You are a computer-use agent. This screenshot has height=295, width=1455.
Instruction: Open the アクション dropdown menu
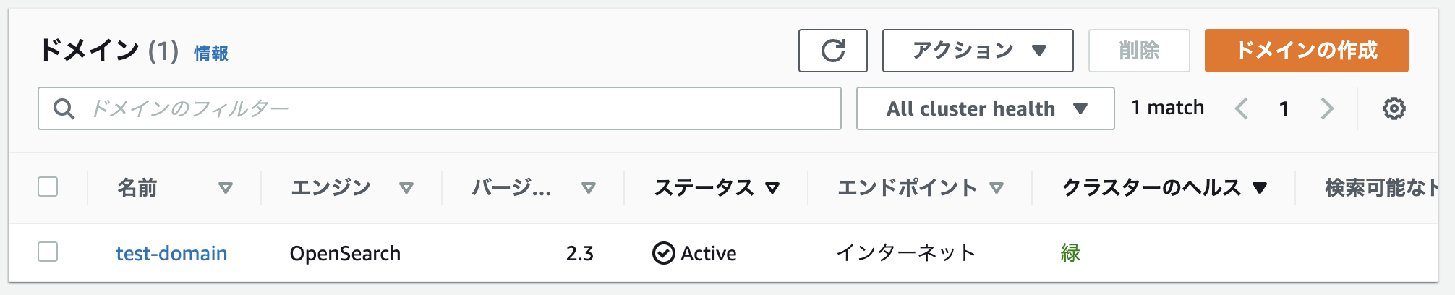[977, 51]
